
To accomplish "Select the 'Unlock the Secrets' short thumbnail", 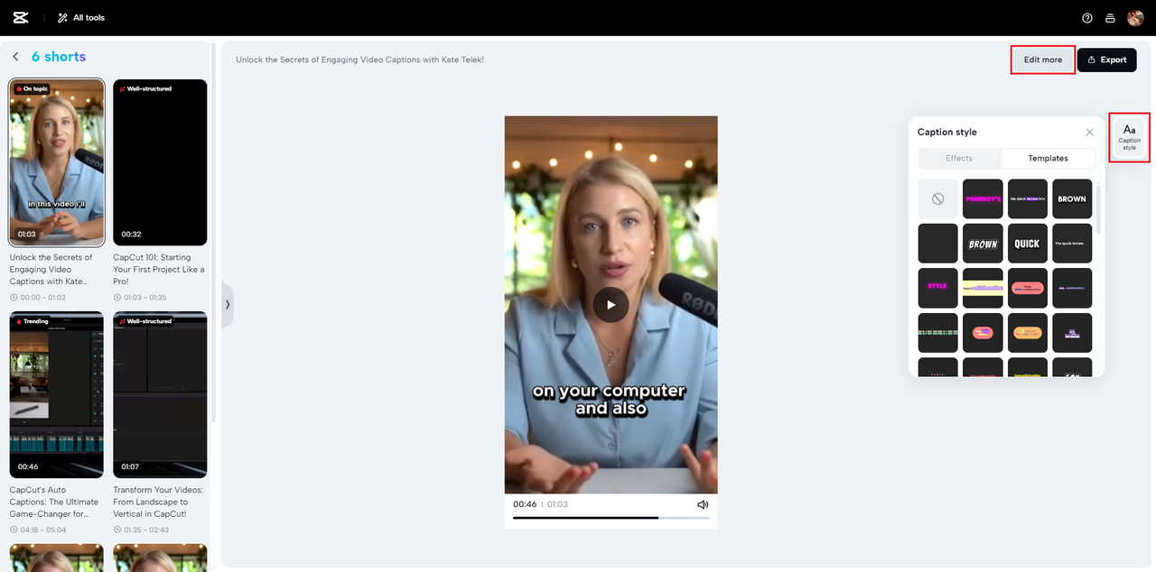I will click(57, 162).
